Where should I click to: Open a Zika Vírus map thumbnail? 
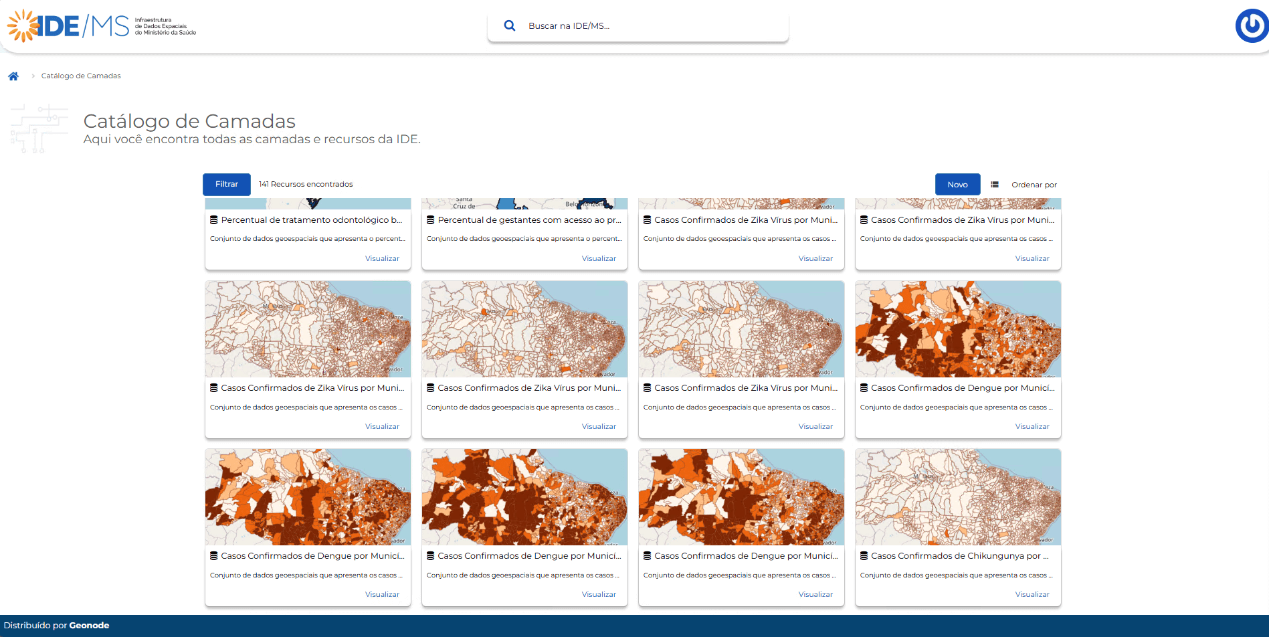tap(308, 329)
